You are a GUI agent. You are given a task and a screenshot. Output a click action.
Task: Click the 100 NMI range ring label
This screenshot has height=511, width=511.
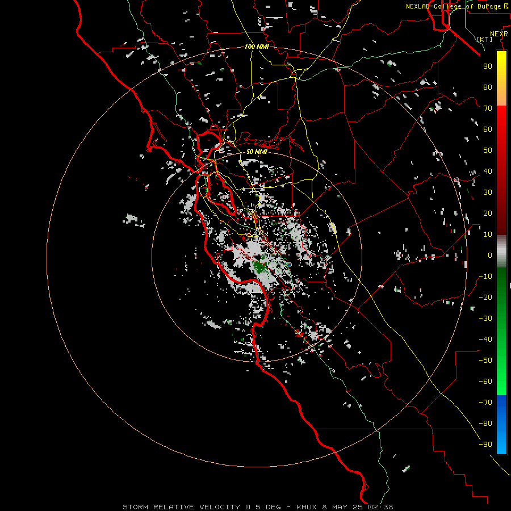coord(257,47)
